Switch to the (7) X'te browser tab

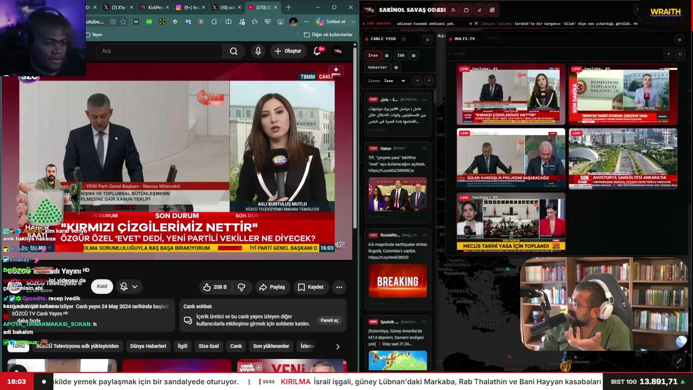[x=119, y=7]
